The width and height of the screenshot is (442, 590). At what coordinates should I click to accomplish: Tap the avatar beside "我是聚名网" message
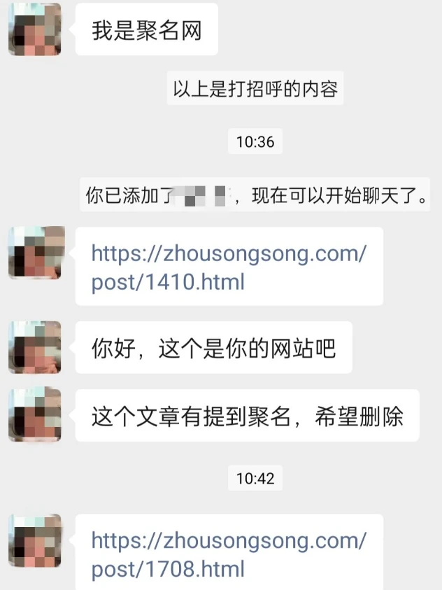[34, 29]
